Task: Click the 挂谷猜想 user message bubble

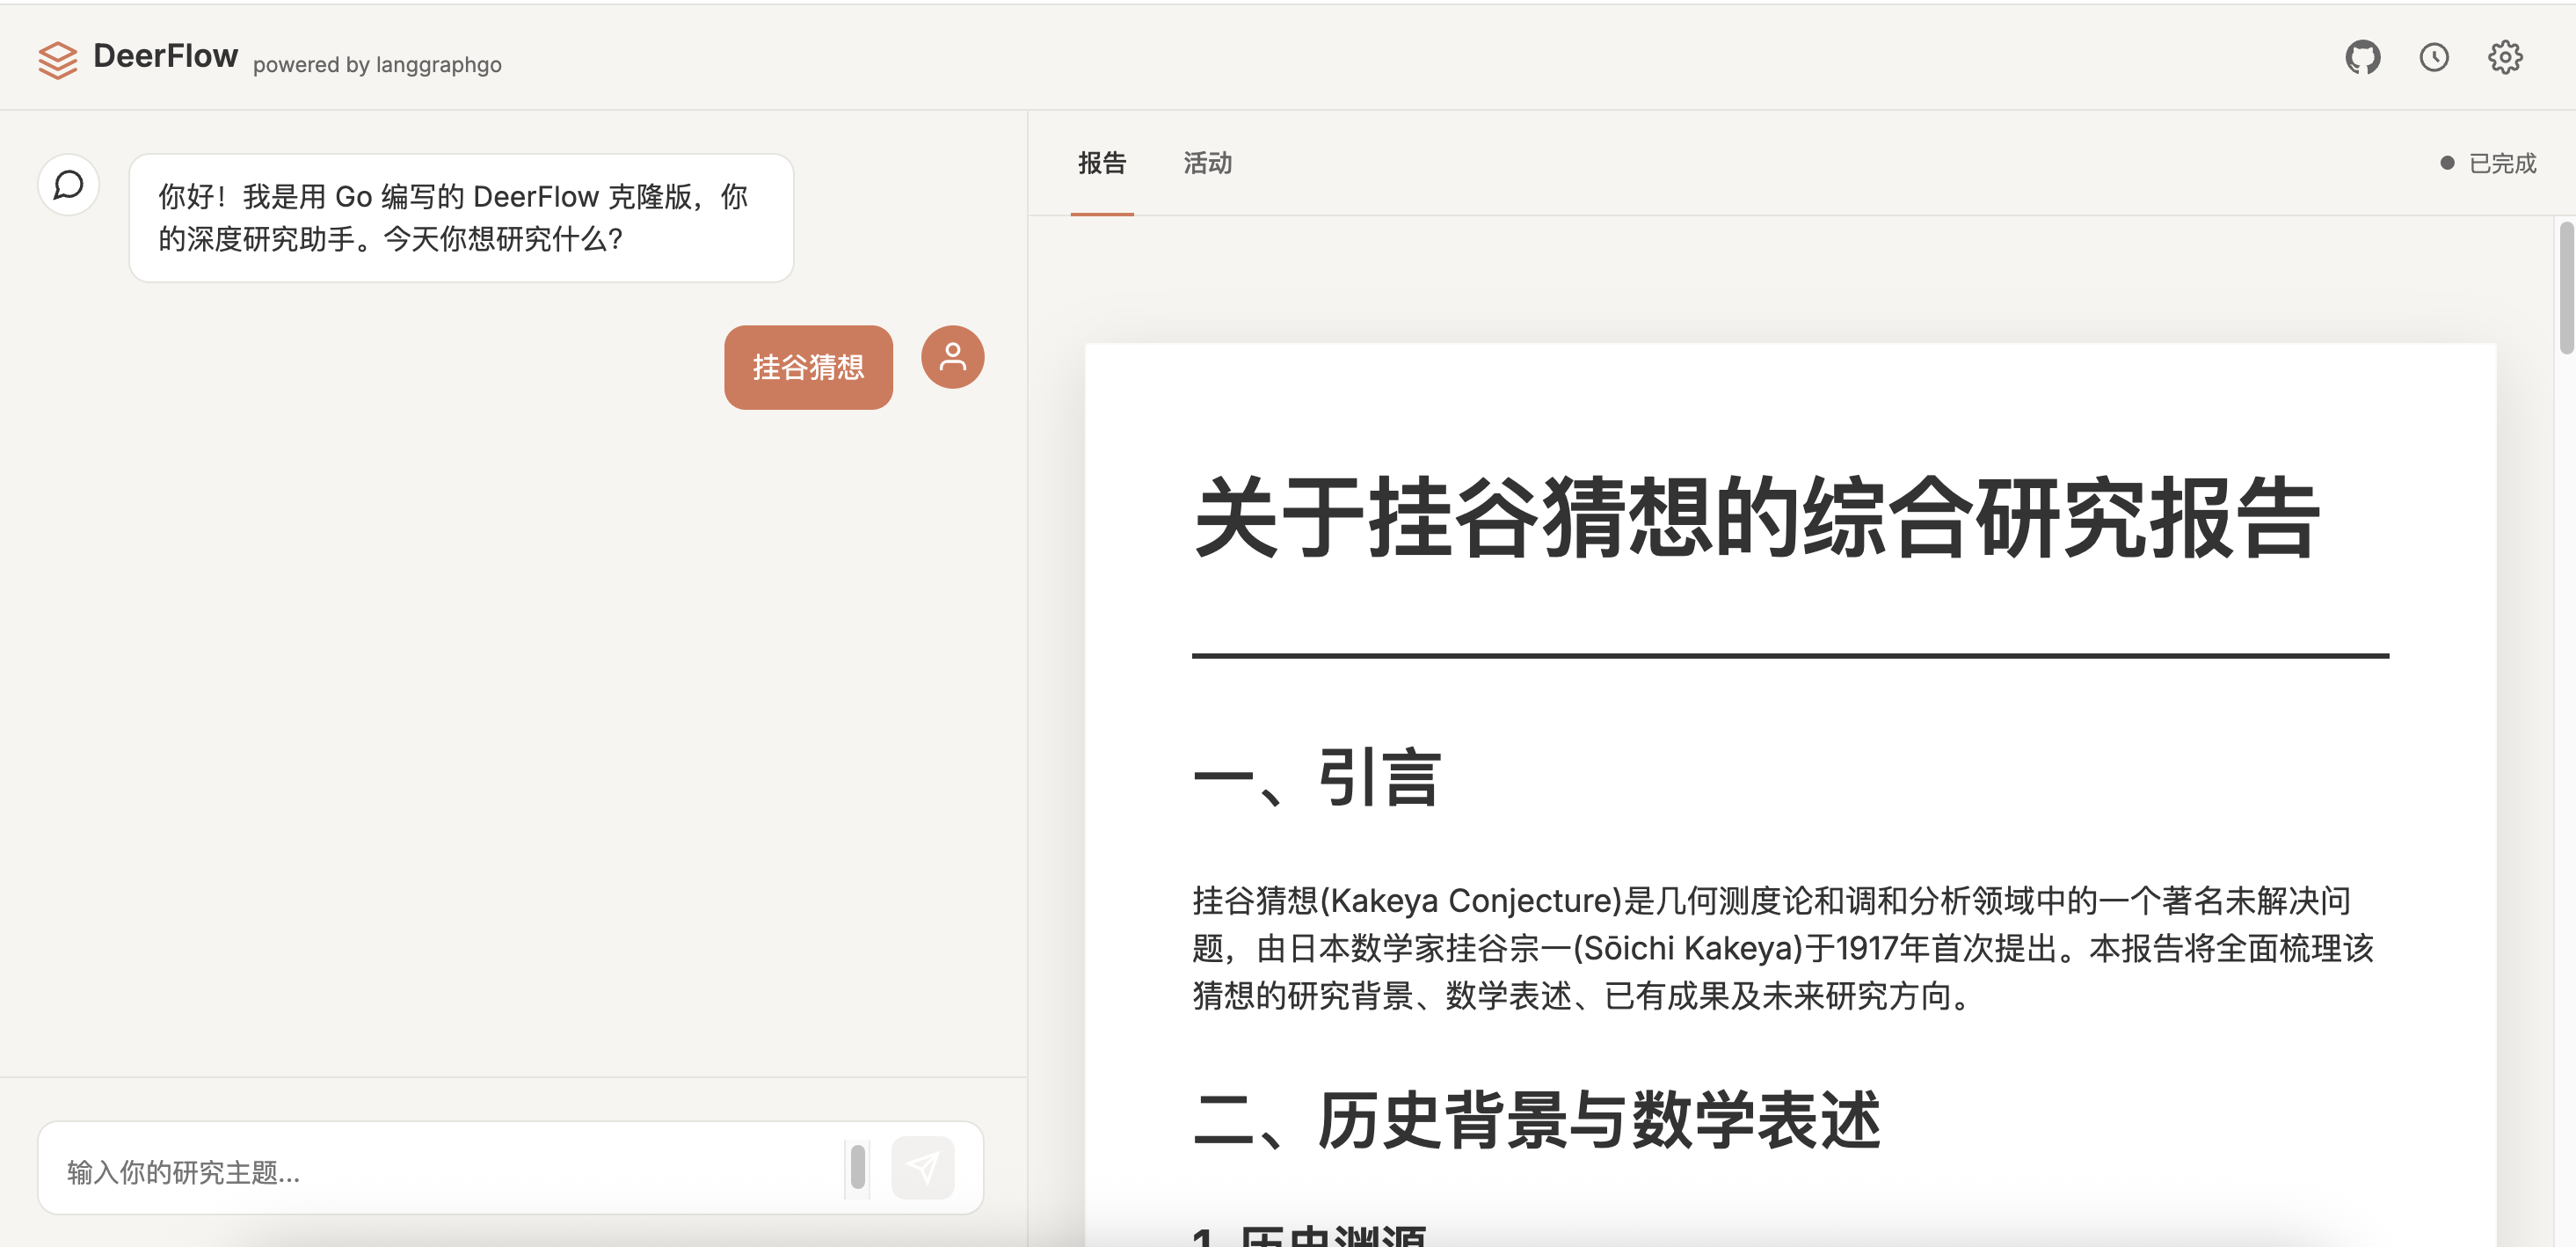Action: tap(807, 367)
